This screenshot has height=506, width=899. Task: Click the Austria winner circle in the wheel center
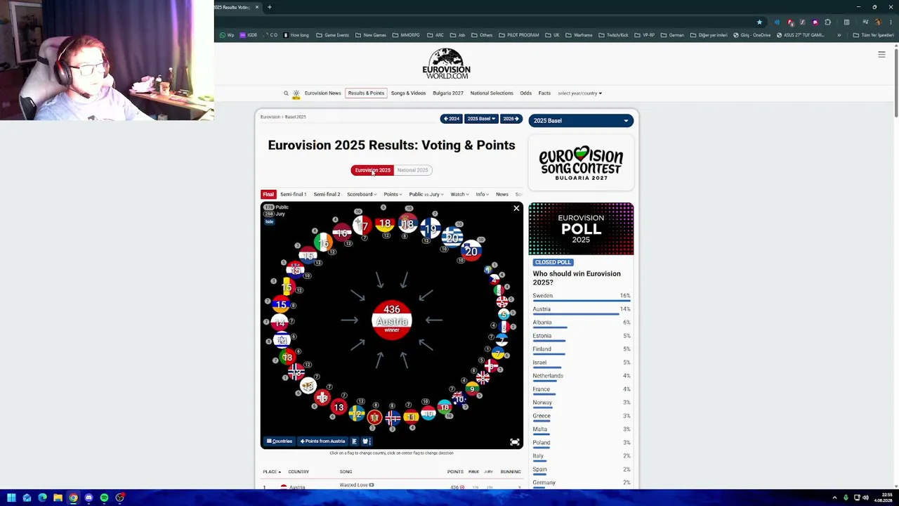(x=392, y=320)
